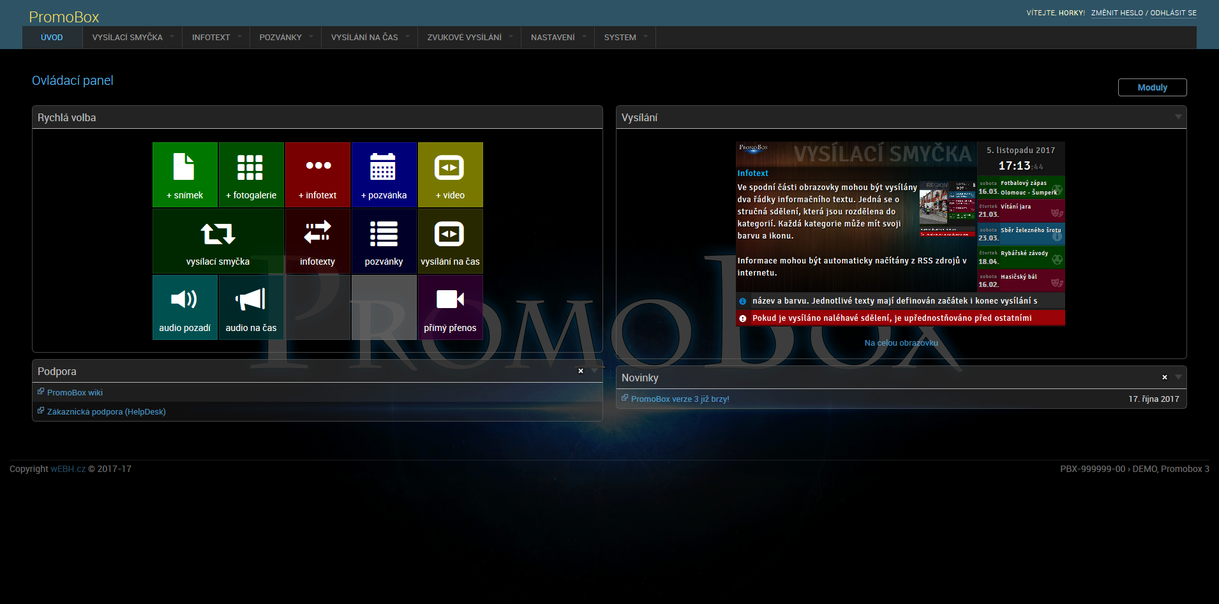Collapse the Vysílání panel arrow
This screenshot has height=604, width=1219.
1178,117
